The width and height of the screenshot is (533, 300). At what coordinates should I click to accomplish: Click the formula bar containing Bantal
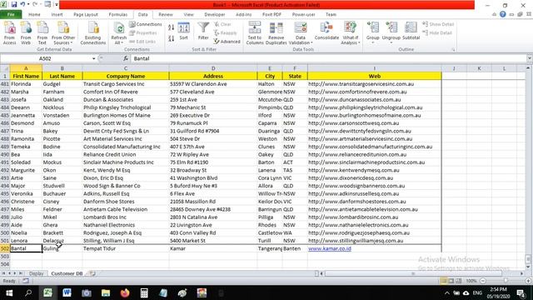[x=328, y=58]
